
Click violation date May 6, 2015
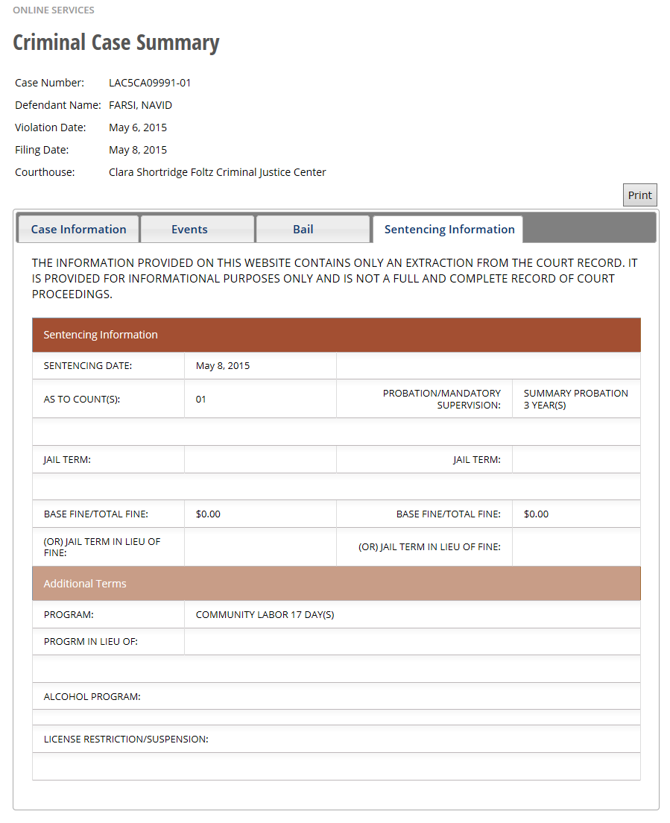(137, 127)
